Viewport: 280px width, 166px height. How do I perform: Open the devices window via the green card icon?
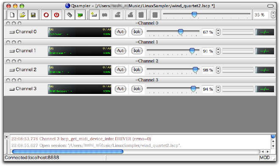pyautogui.click(x=80, y=15)
